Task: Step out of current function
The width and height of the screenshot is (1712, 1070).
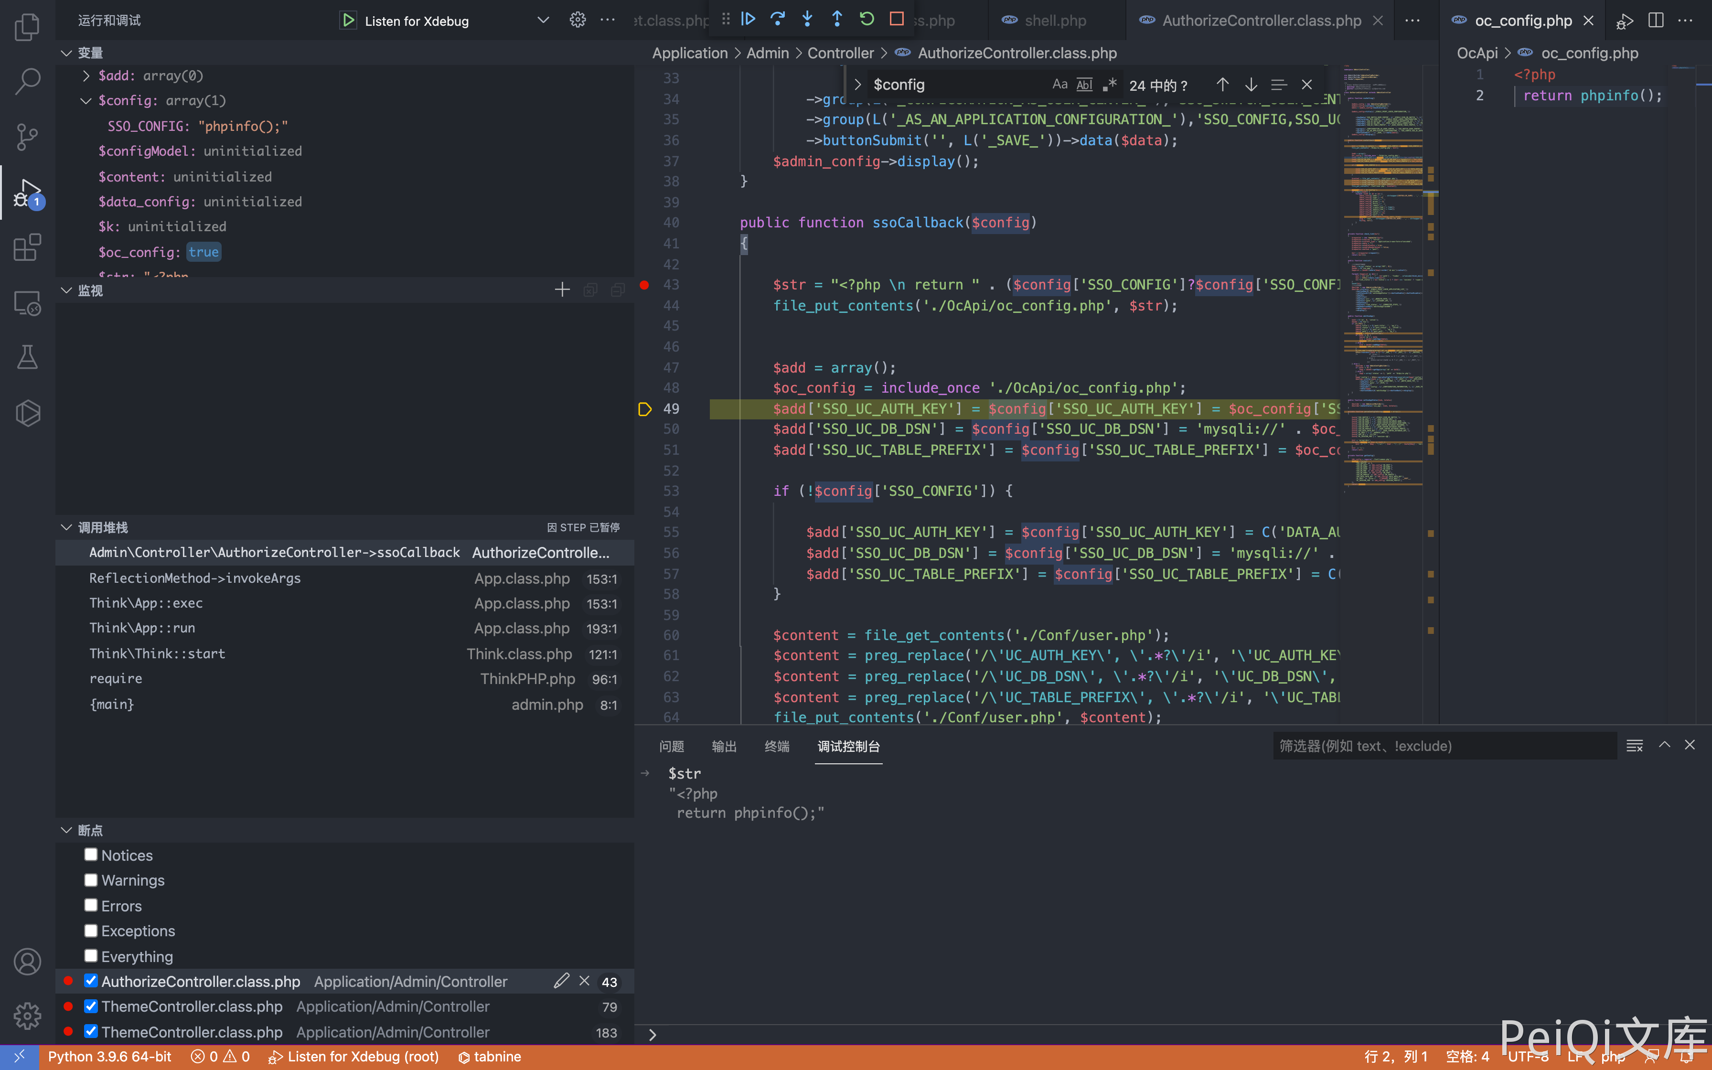Action: tap(837, 19)
